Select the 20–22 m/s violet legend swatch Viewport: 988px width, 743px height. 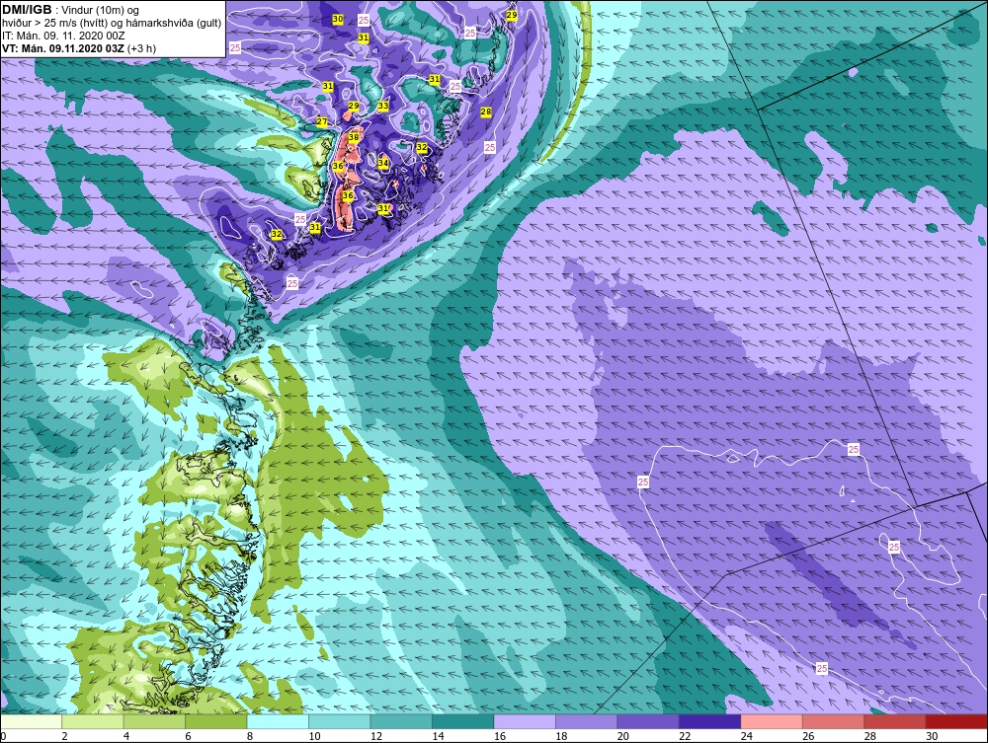pyautogui.click(x=648, y=721)
